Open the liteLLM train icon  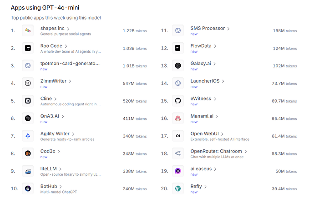click(x=28, y=171)
